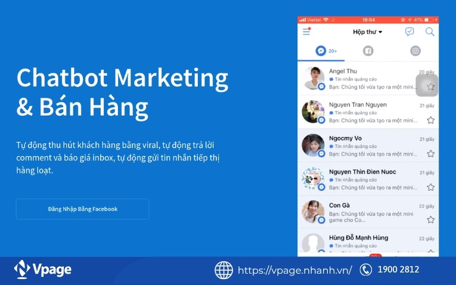Click the Messenger badge on Angel Thu's avatar
Image resolution: width=456 pixels, height=285 pixels.
(321, 86)
